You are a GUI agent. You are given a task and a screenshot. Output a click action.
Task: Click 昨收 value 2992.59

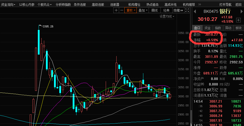click(x=236, y=62)
